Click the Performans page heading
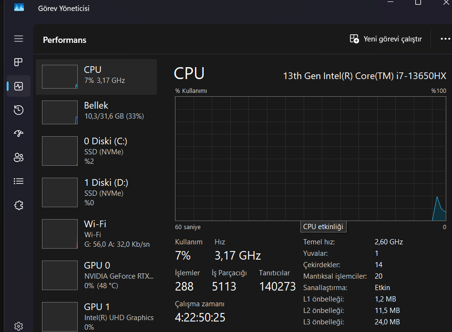Screen dimensions: 452x332 tap(64, 40)
